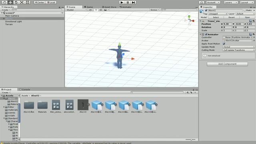
Task: Toggle scene audio icon
Action: (x=100, y=10)
